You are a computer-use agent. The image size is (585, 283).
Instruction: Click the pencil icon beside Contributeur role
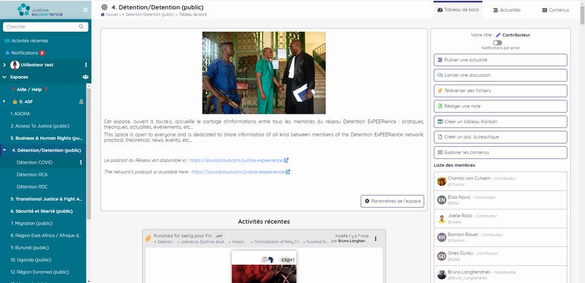click(x=498, y=35)
